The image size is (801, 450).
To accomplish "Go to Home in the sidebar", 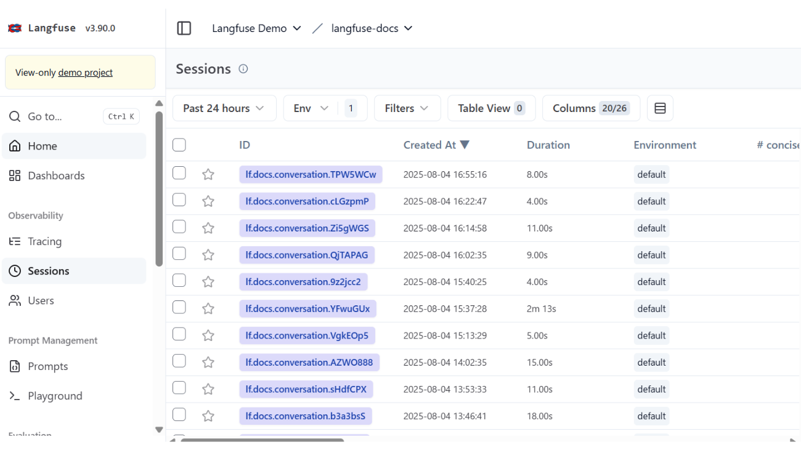I will click(74, 146).
